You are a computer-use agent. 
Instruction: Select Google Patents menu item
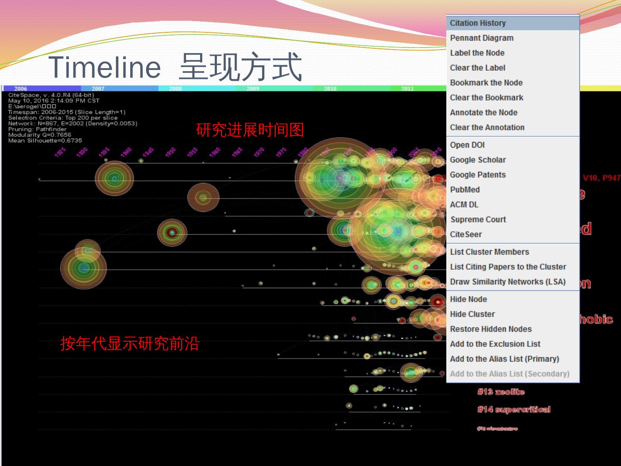[478, 175]
